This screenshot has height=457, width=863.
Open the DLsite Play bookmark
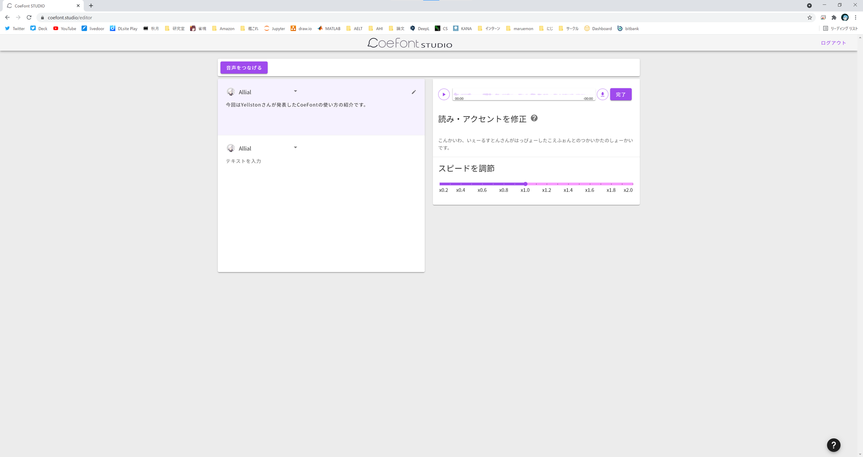(123, 29)
